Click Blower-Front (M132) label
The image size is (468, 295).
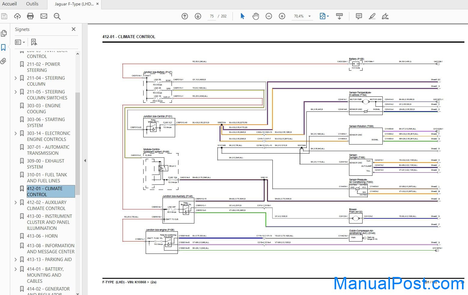356,211
